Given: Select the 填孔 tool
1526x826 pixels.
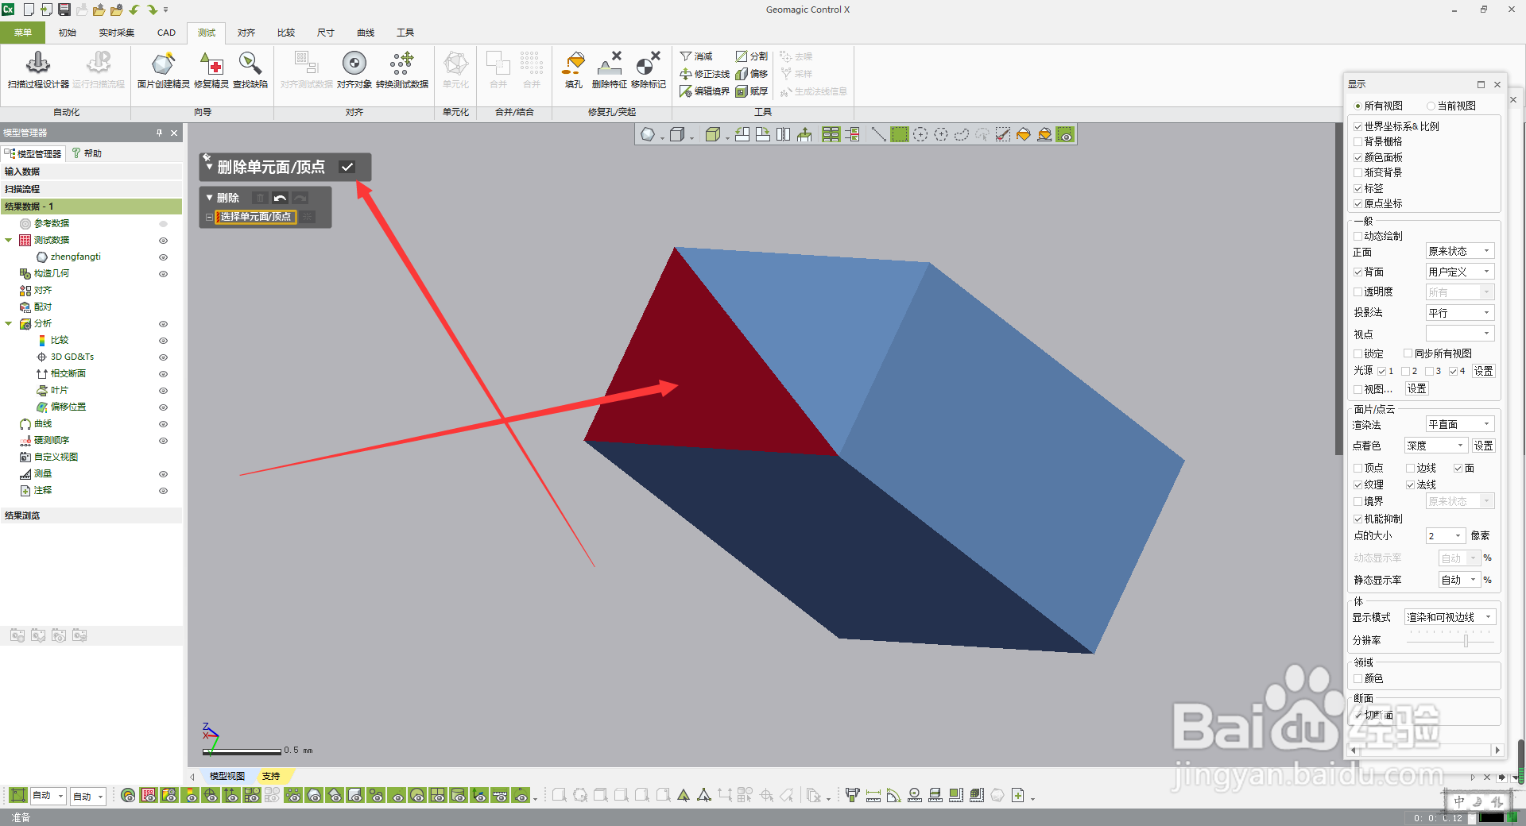Looking at the screenshot, I should (574, 70).
